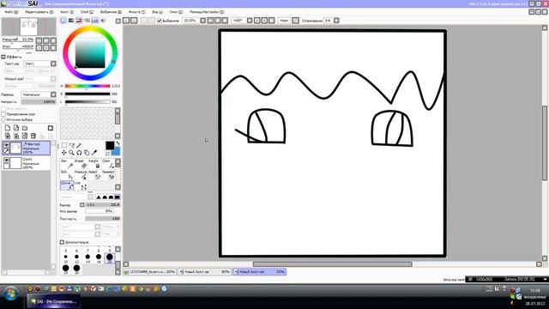This screenshot has height=309, width=549.
Task: Choose the Line tool
Action: tap(81, 185)
